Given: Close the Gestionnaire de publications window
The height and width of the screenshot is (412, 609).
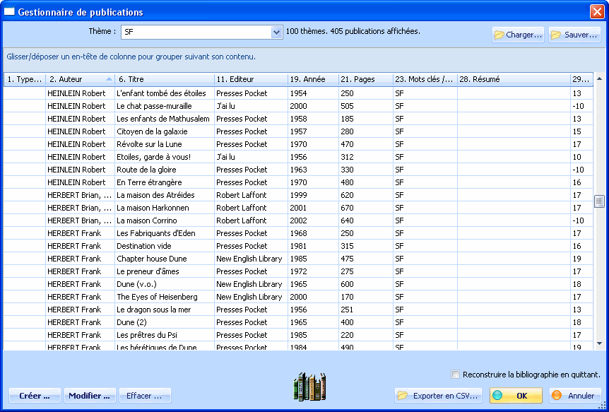Looking at the screenshot, I should click(x=596, y=12).
